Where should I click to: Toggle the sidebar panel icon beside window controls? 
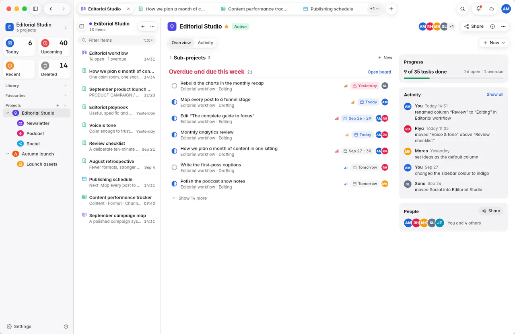point(35,9)
